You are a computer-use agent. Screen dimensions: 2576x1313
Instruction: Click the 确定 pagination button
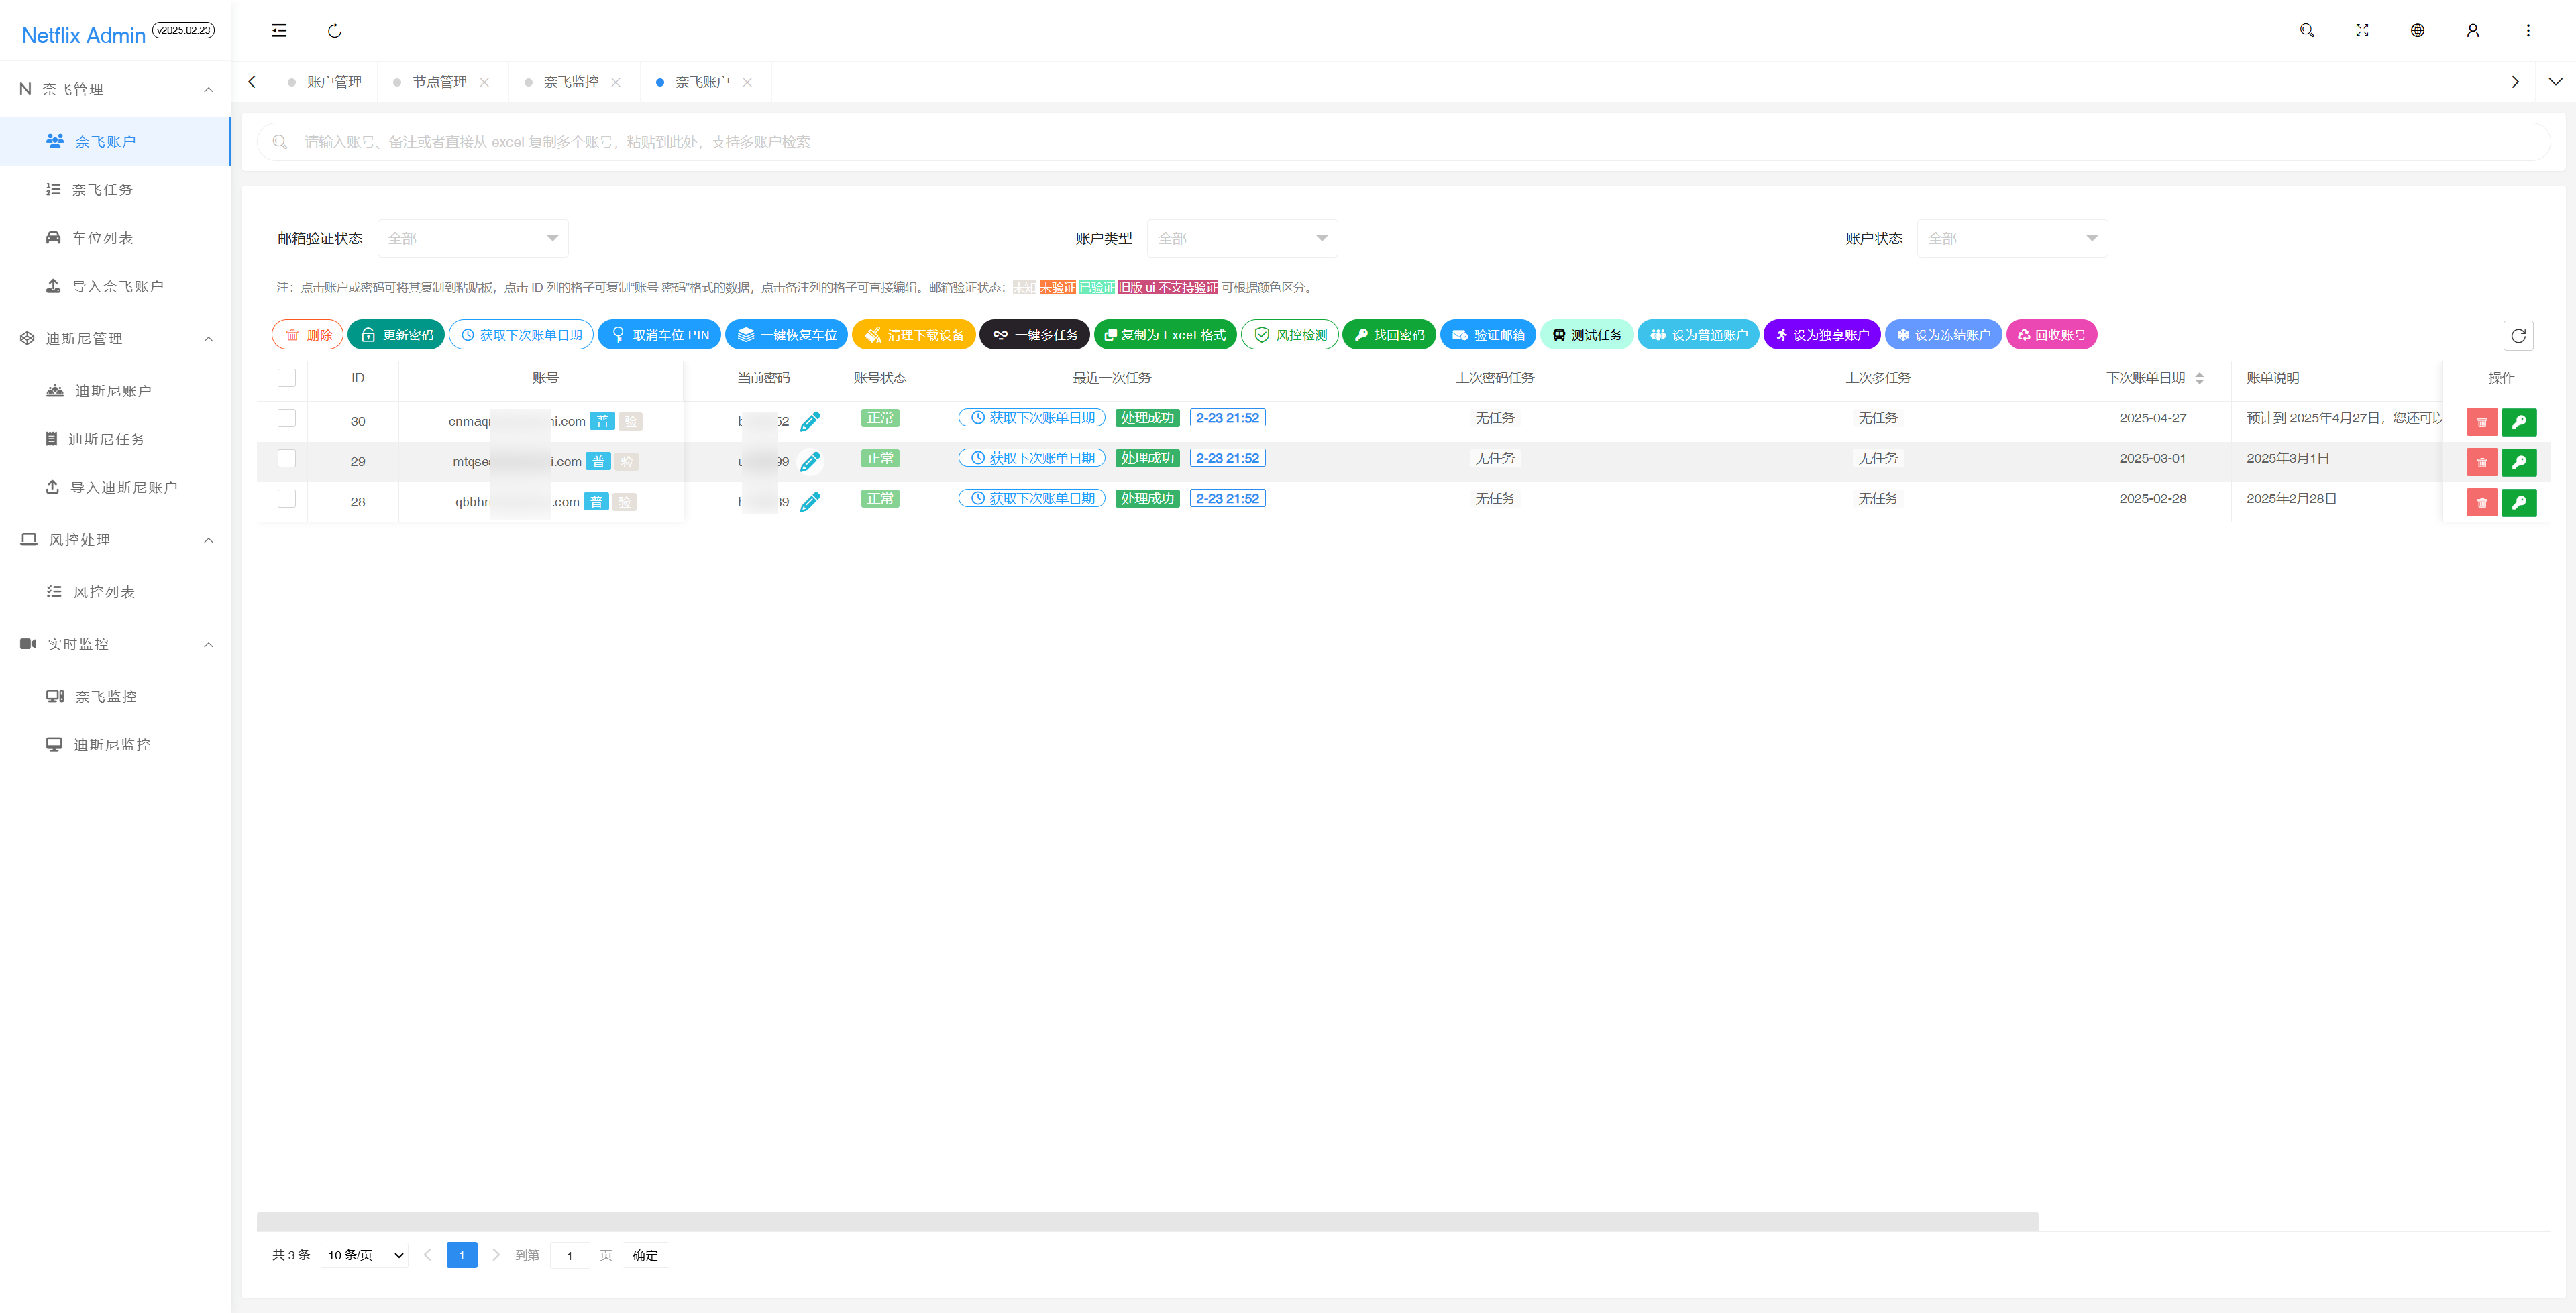pos(645,1255)
